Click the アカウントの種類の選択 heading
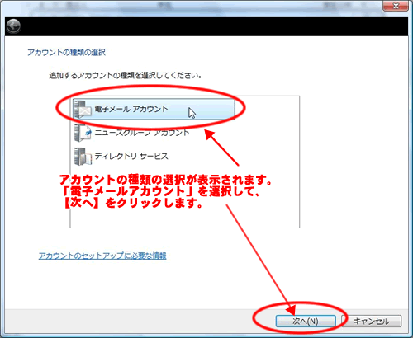The height and width of the screenshot is (338, 413). click(x=66, y=52)
